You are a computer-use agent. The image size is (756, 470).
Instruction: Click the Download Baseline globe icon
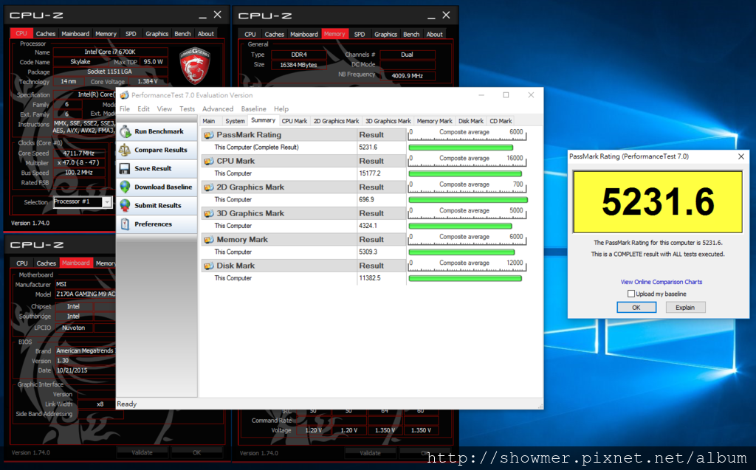point(125,187)
